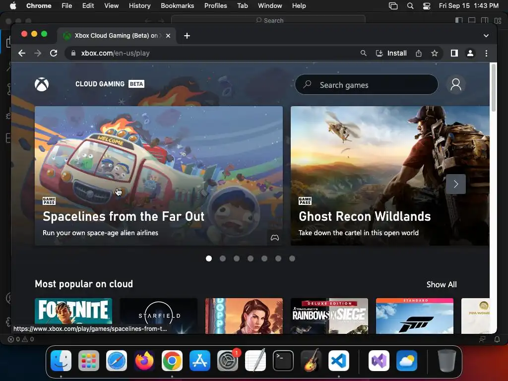The height and width of the screenshot is (381, 508).
Task: Open Launchpad from the dock
Action: tap(89, 361)
